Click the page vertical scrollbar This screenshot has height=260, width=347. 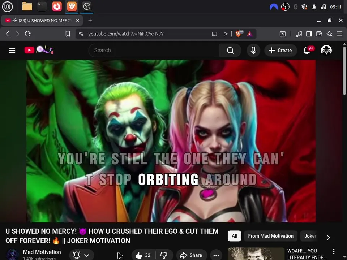344,71
